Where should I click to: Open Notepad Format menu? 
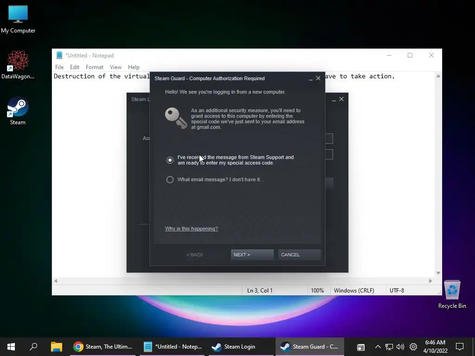pyautogui.click(x=95, y=67)
